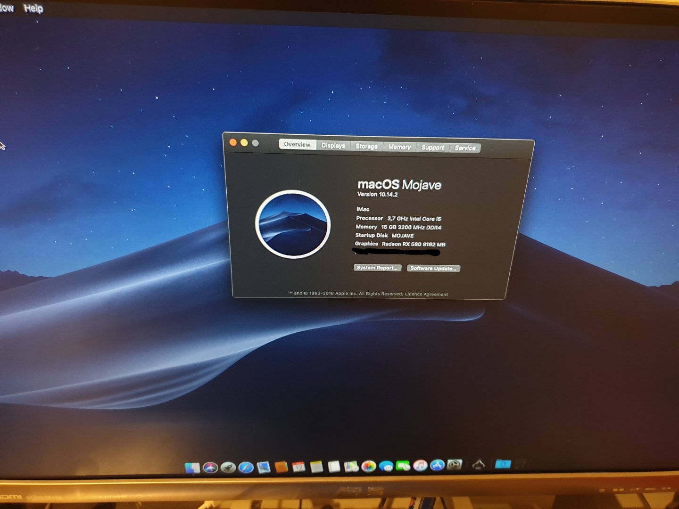Image resolution: width=679 pixels, height=509 pixels.
Task: Open Finder from the Dock
Action: [192, 467]
